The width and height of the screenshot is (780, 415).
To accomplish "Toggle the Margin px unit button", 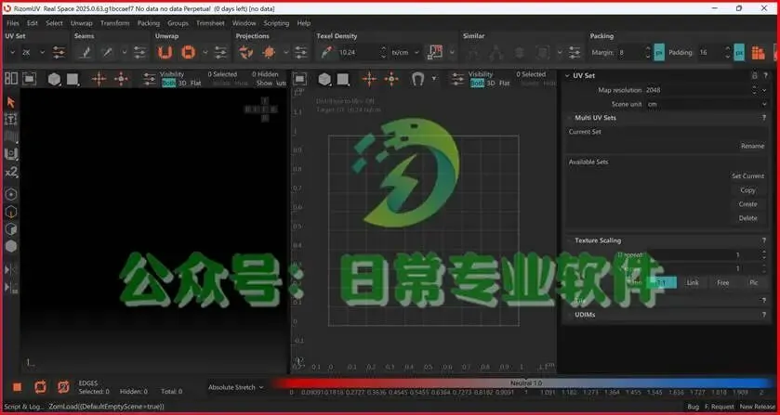I will tap(659, 52).
